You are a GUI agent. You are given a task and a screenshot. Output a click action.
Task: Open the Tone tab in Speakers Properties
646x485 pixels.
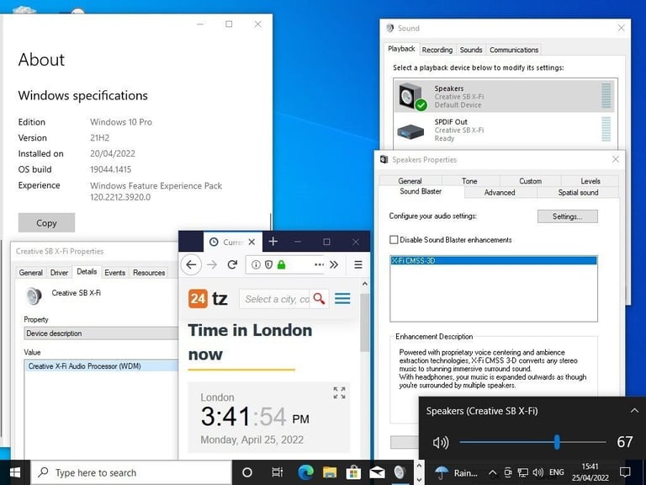(x=469, y=181)
